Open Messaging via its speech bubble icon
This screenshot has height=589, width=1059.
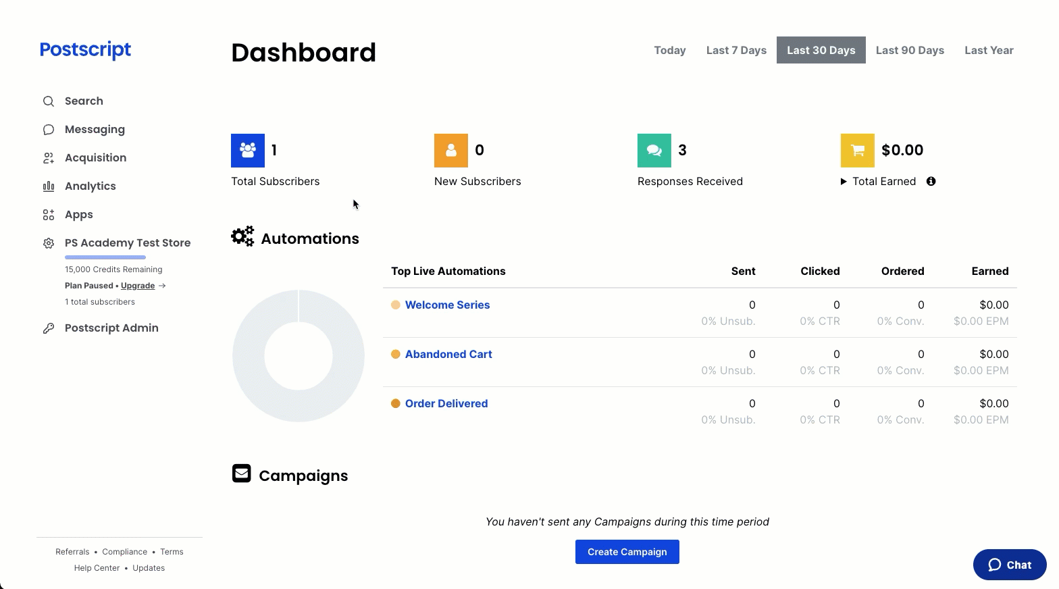click(49, 130)
